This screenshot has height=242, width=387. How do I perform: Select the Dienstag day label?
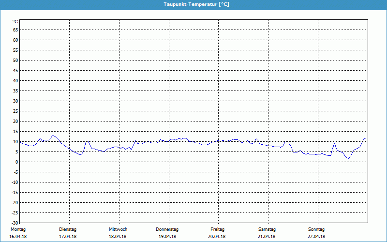(68, 229)
